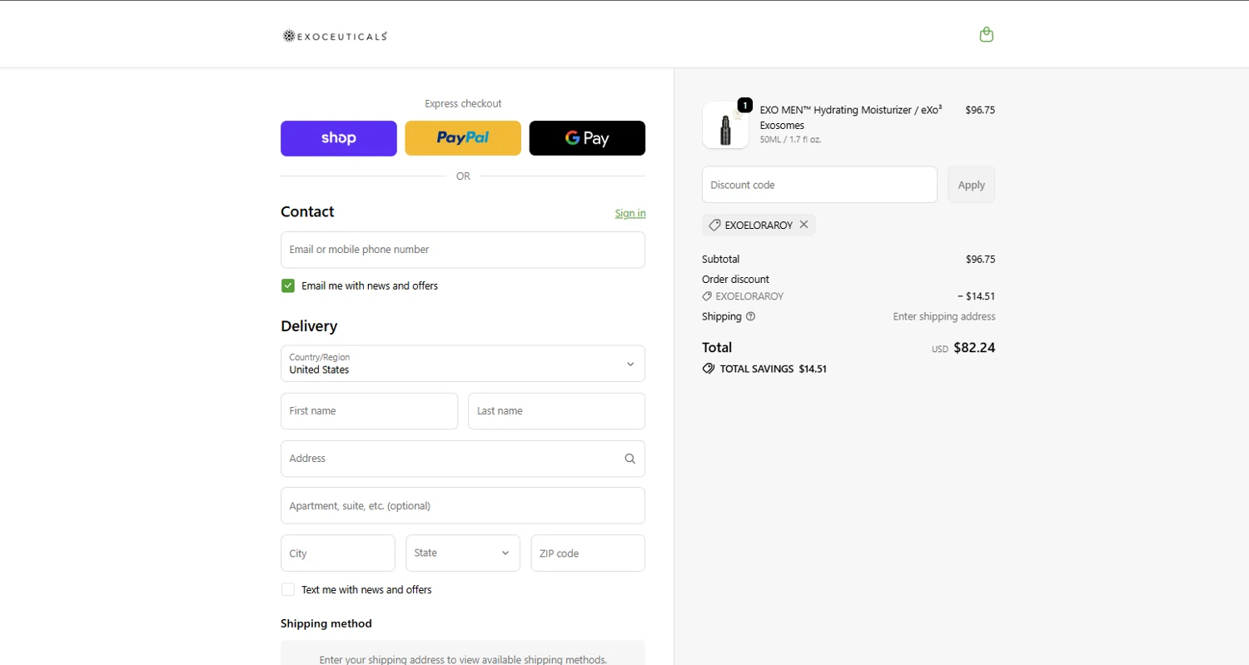This screenshot has height=665, width=1249.
Task: Click the Order discount label
Action: click(x=736, y=279)
